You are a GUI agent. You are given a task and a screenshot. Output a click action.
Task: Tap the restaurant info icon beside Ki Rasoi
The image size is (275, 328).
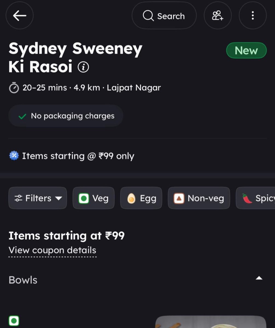pyautogui.click(x=83, y=67)
